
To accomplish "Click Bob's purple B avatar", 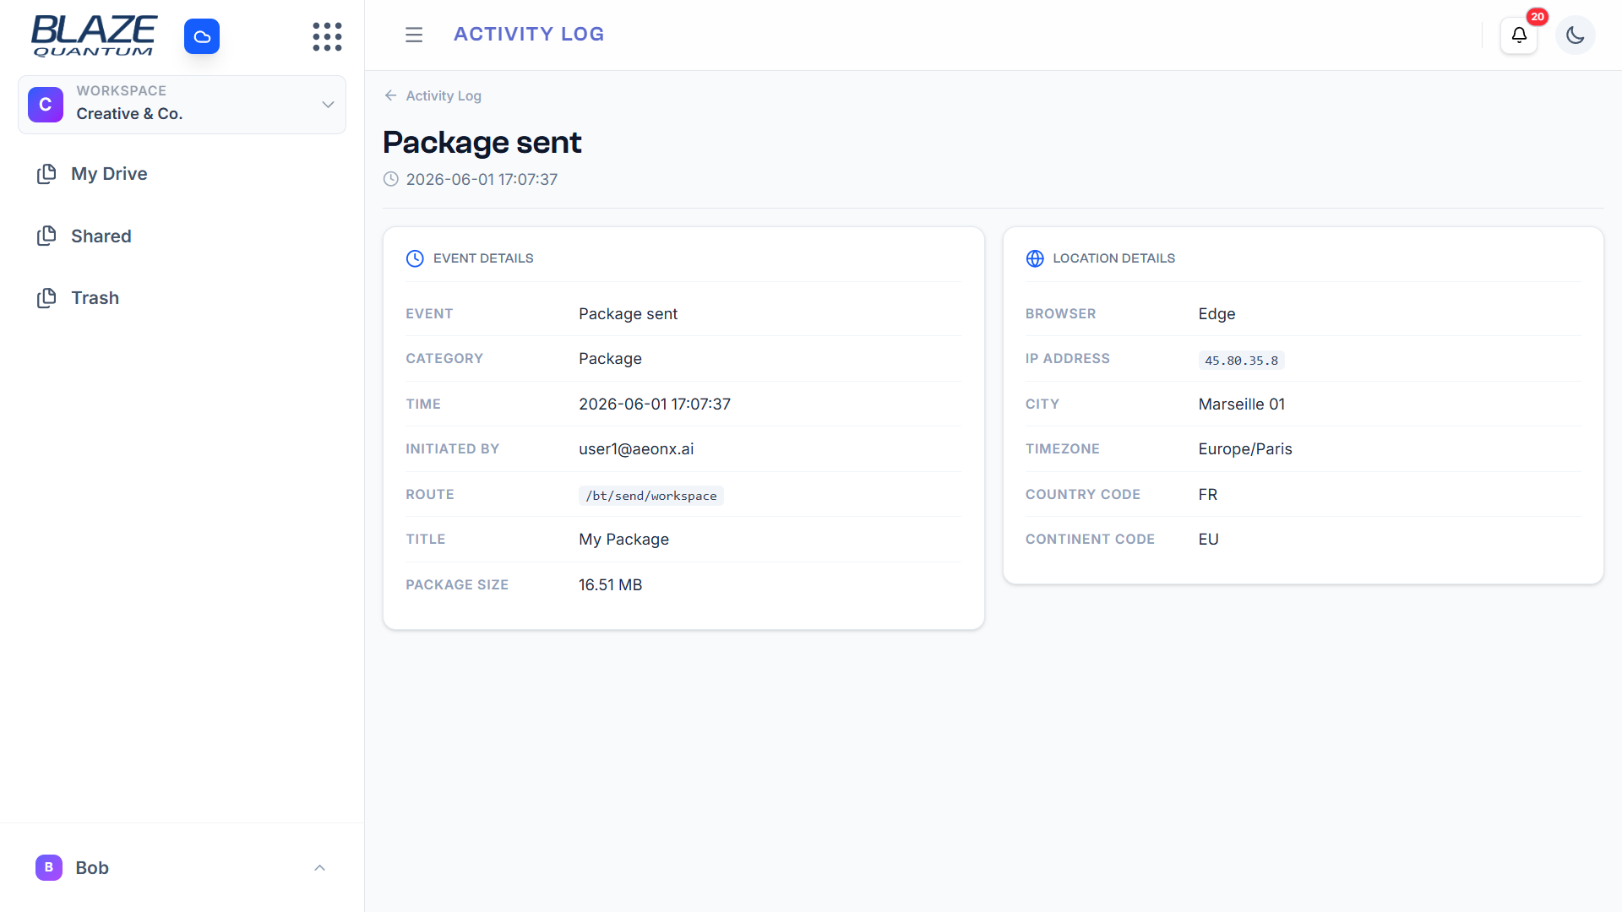I will tap(49, 867).
